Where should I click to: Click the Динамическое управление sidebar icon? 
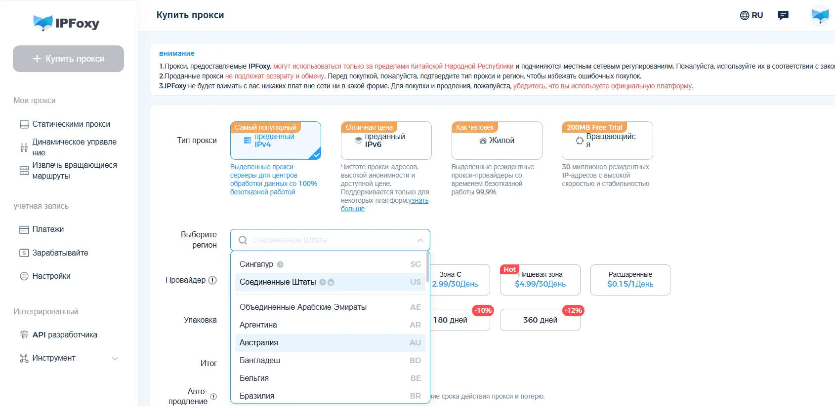click(x=24, y=147)
